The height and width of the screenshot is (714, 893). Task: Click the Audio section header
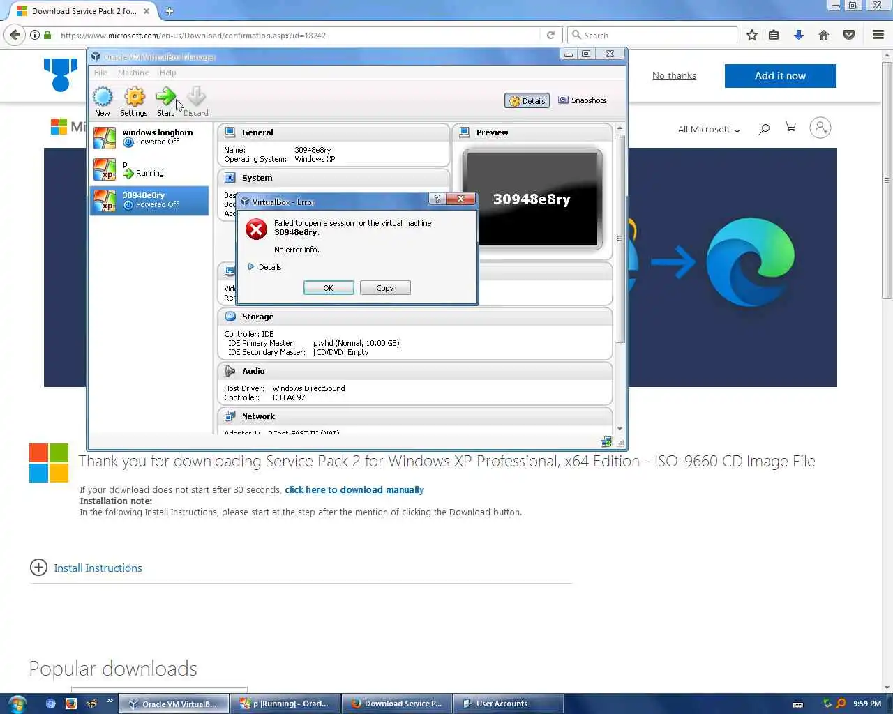coord(415,371)
